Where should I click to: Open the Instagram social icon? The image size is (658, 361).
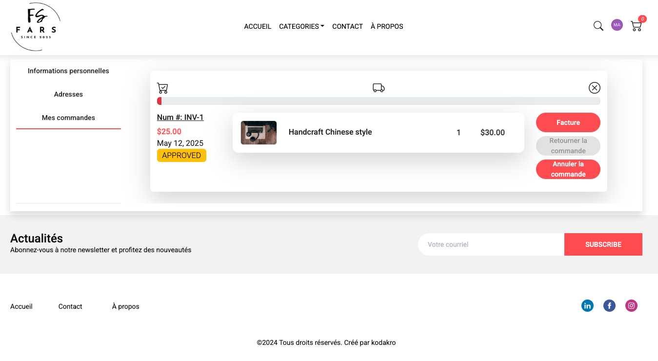[631, 306]
